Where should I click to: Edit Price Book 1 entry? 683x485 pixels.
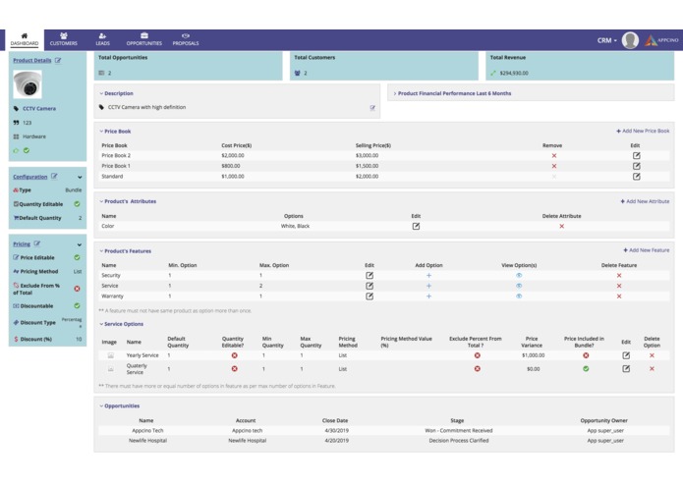(x=637, y=166)
